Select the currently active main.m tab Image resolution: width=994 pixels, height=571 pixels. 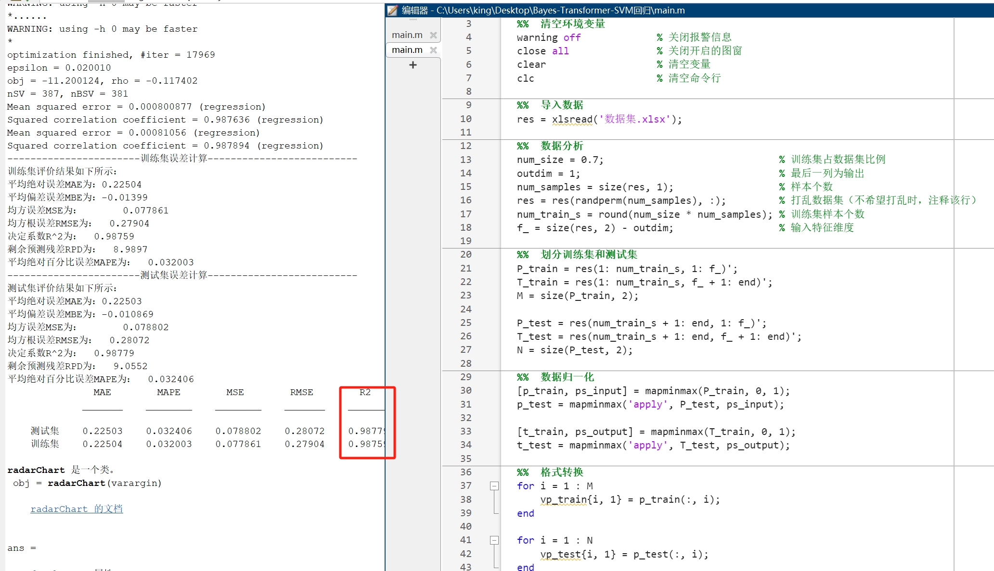coord(407,50)
